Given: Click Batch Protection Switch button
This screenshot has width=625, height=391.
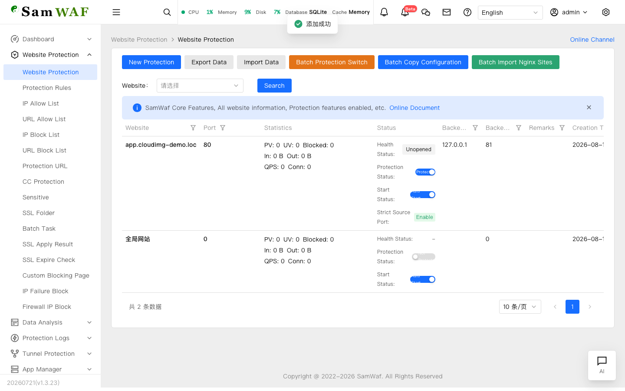Looking at the screenshot, I should [x=332, y=62].
